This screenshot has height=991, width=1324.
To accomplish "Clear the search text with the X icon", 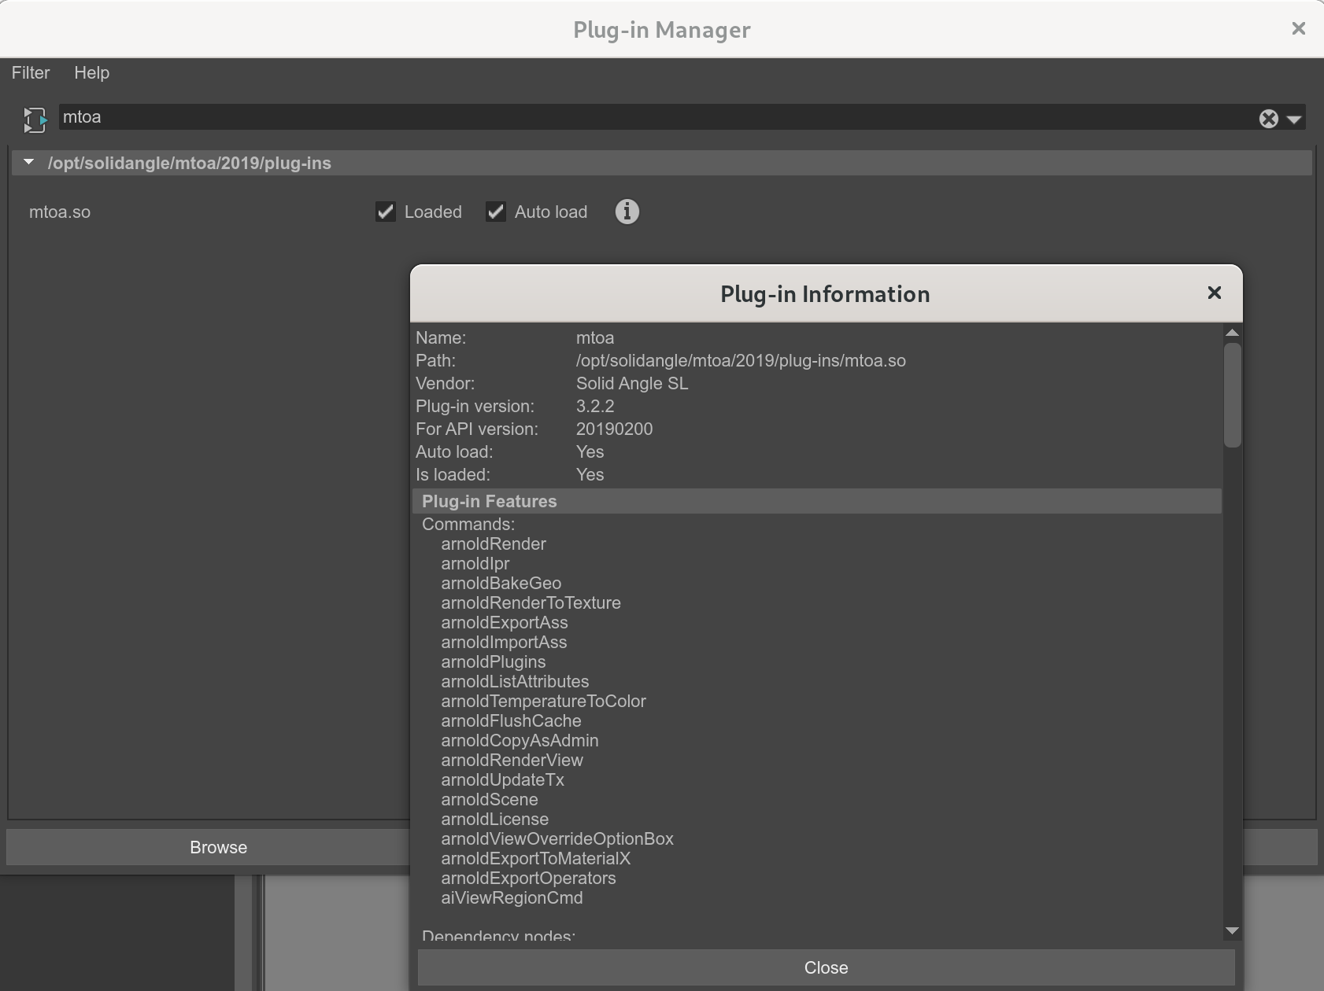I will click(x=1268, y=119).
